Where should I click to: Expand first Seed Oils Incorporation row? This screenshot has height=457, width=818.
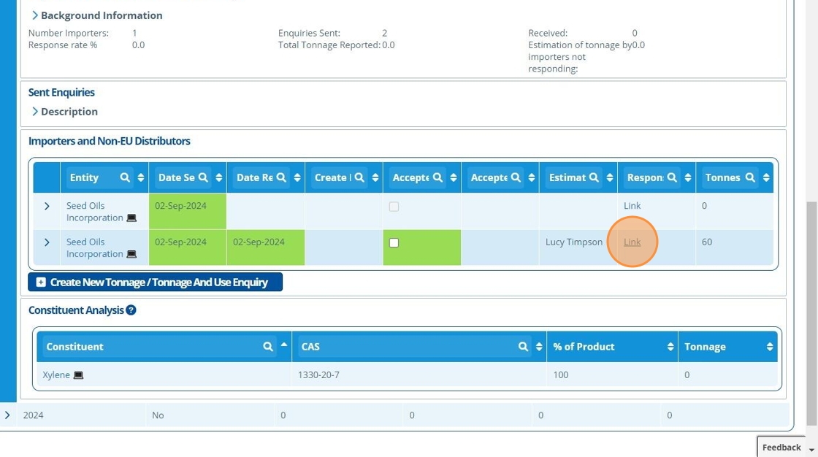(47, 206)
